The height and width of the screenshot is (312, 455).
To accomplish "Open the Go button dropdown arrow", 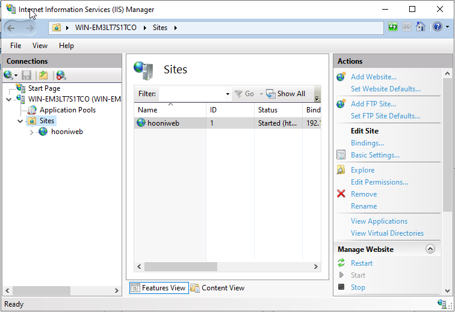I will 261,94.
